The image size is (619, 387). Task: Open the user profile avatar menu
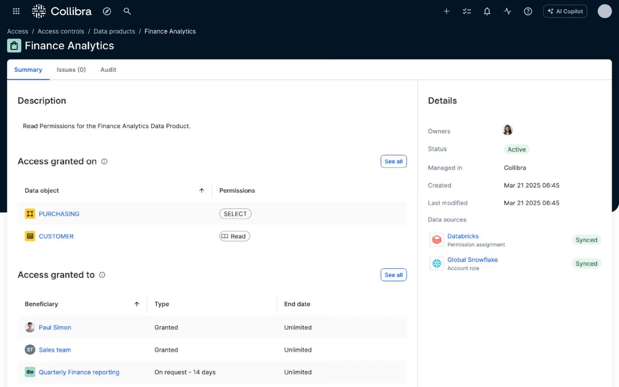click(x=604, y=11)
